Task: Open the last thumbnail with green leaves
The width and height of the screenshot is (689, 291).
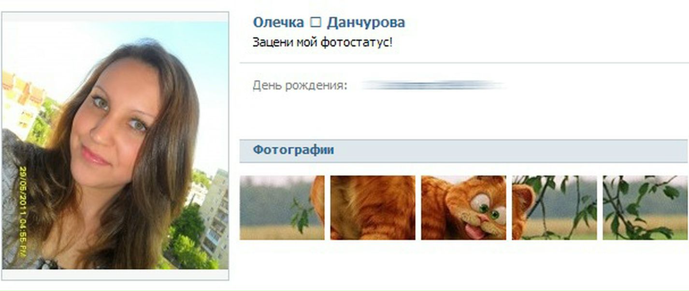Action: pyautogui.click(x=645, y=208)
